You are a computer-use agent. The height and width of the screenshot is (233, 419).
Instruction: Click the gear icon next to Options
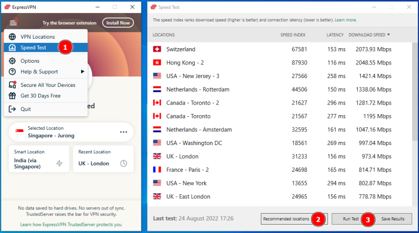point(13,61)
